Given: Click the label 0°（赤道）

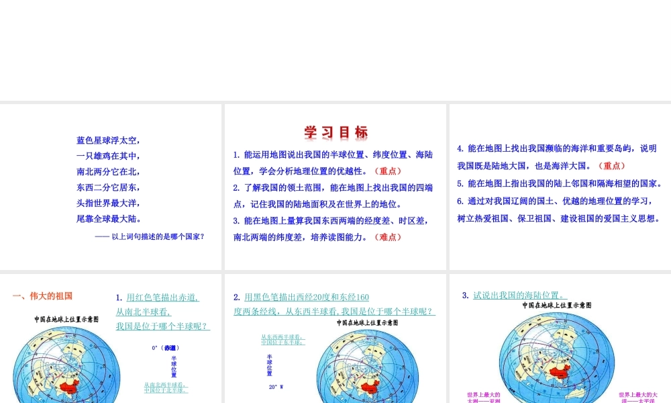Looking at the screenshot, I should pos(166,348).
